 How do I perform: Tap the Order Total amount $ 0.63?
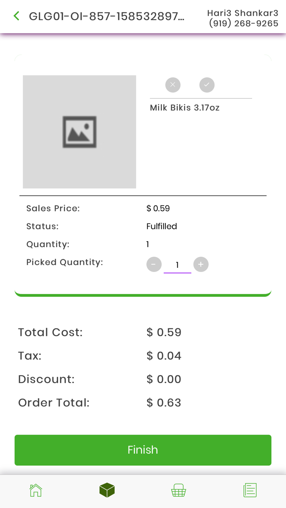pos(164,403)
